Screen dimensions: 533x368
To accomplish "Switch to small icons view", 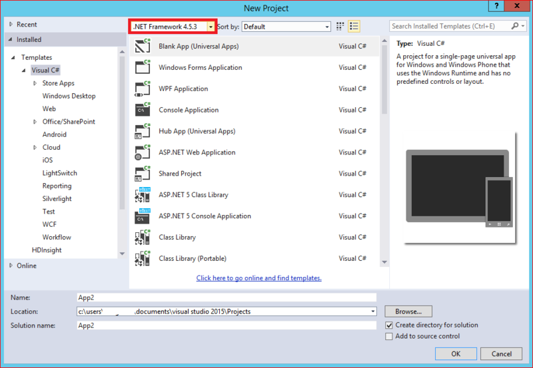I will coord(340,26).
